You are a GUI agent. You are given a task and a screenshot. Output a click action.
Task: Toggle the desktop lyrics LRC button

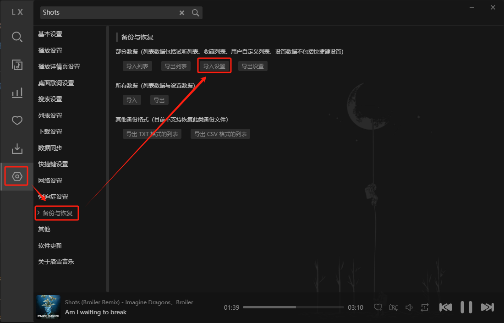coord(393,307)
